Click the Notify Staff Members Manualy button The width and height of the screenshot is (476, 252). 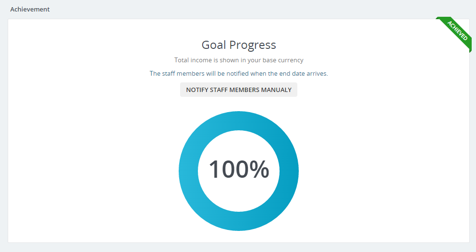click(239, 90)
